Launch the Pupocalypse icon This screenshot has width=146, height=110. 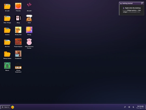tap(18, 42)
